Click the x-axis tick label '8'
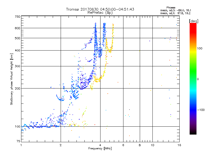Image resolution: width=211 pixels, height=158 pixels. [140, 145]
